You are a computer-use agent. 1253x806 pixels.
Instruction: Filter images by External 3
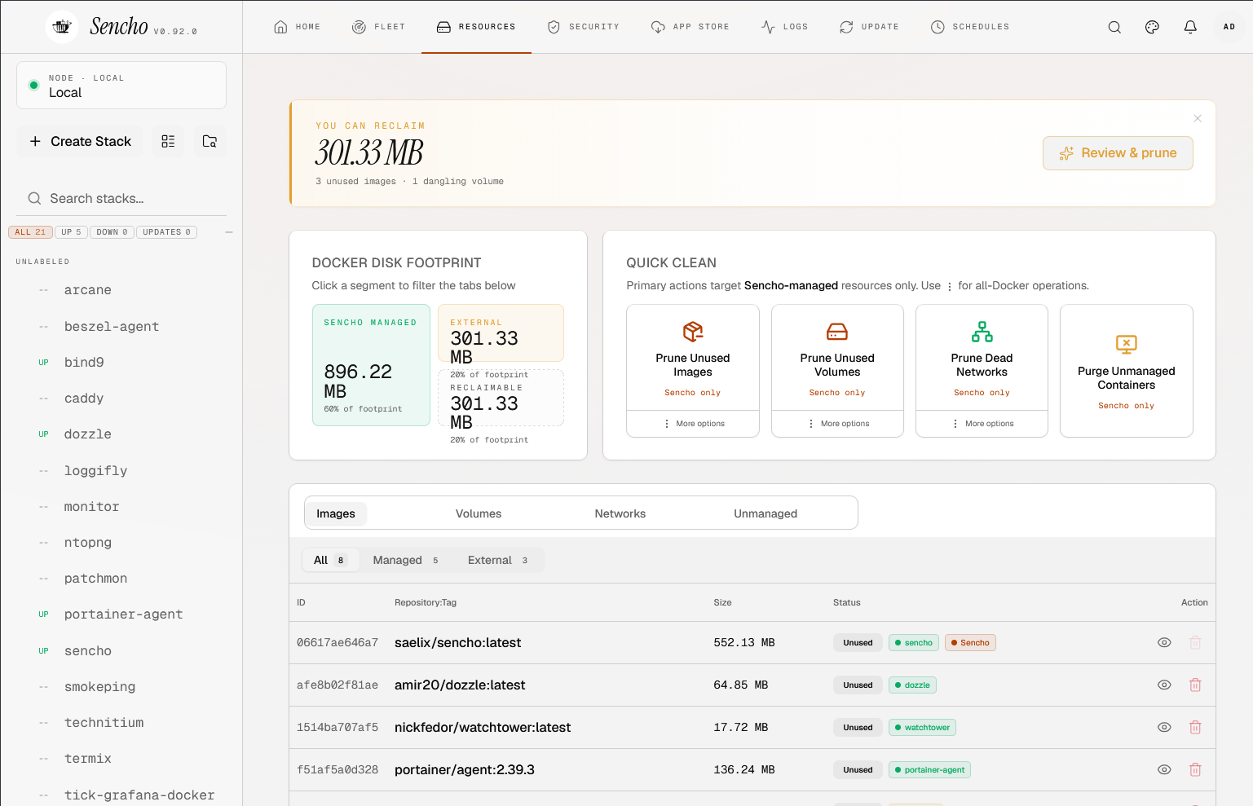tap(498, 560)
